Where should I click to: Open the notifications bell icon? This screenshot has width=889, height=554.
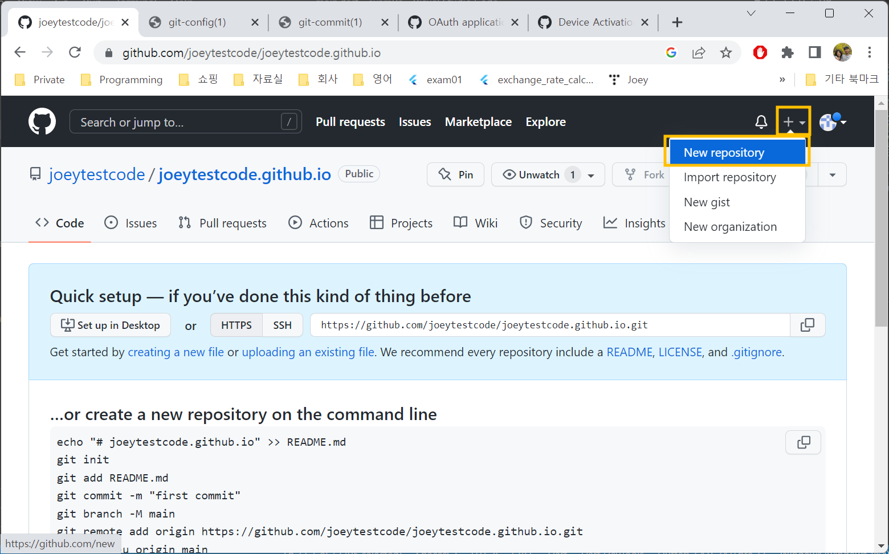coord(761,122)
